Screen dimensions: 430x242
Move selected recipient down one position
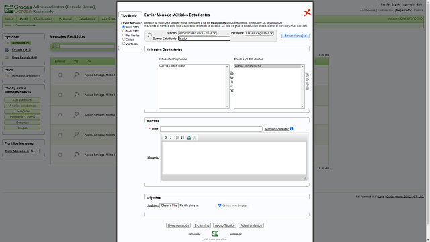pyautogui.click(x=307, y=84)
